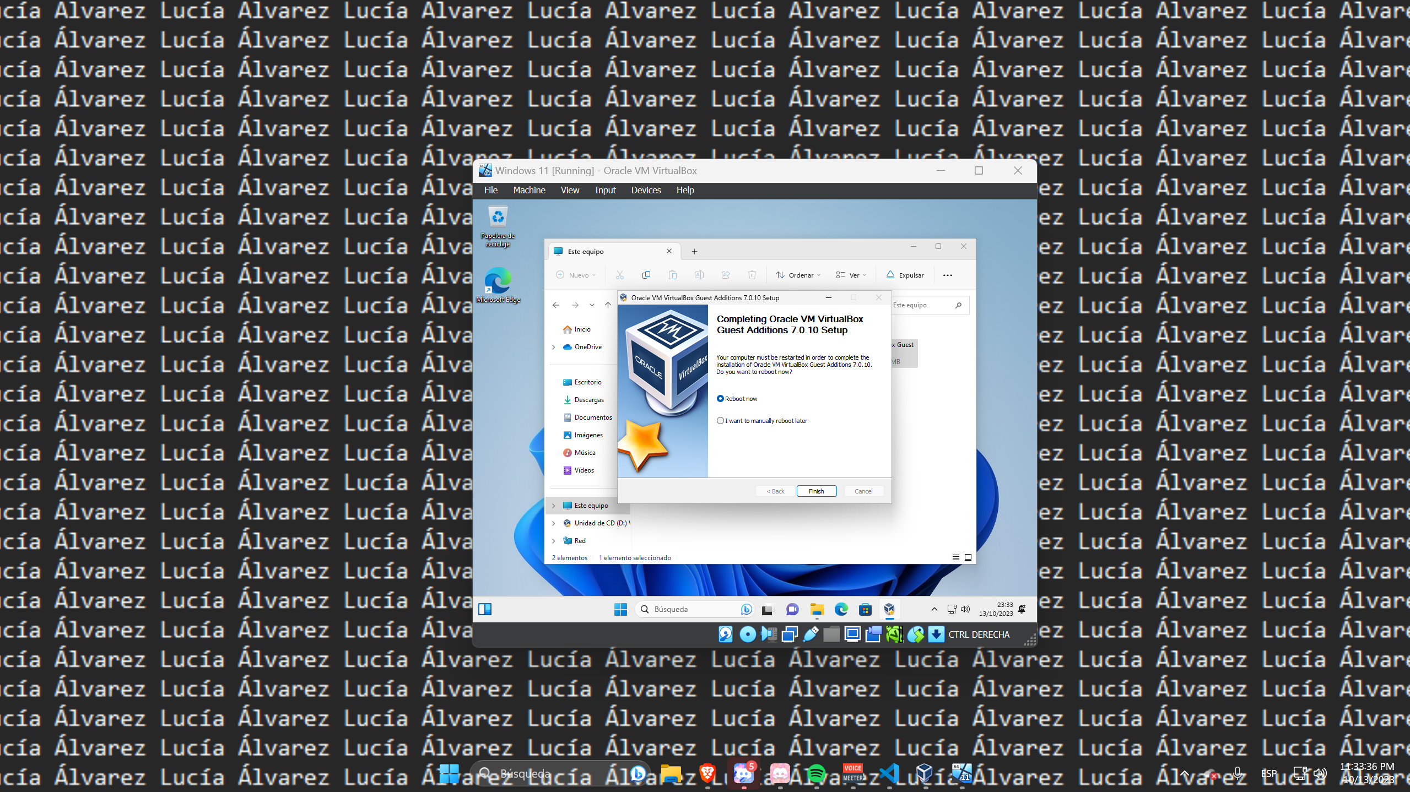
Task: Click the hard disk activity icon in VirtualBox status bar
Action: pyautogui.click(x=725, y=634)
